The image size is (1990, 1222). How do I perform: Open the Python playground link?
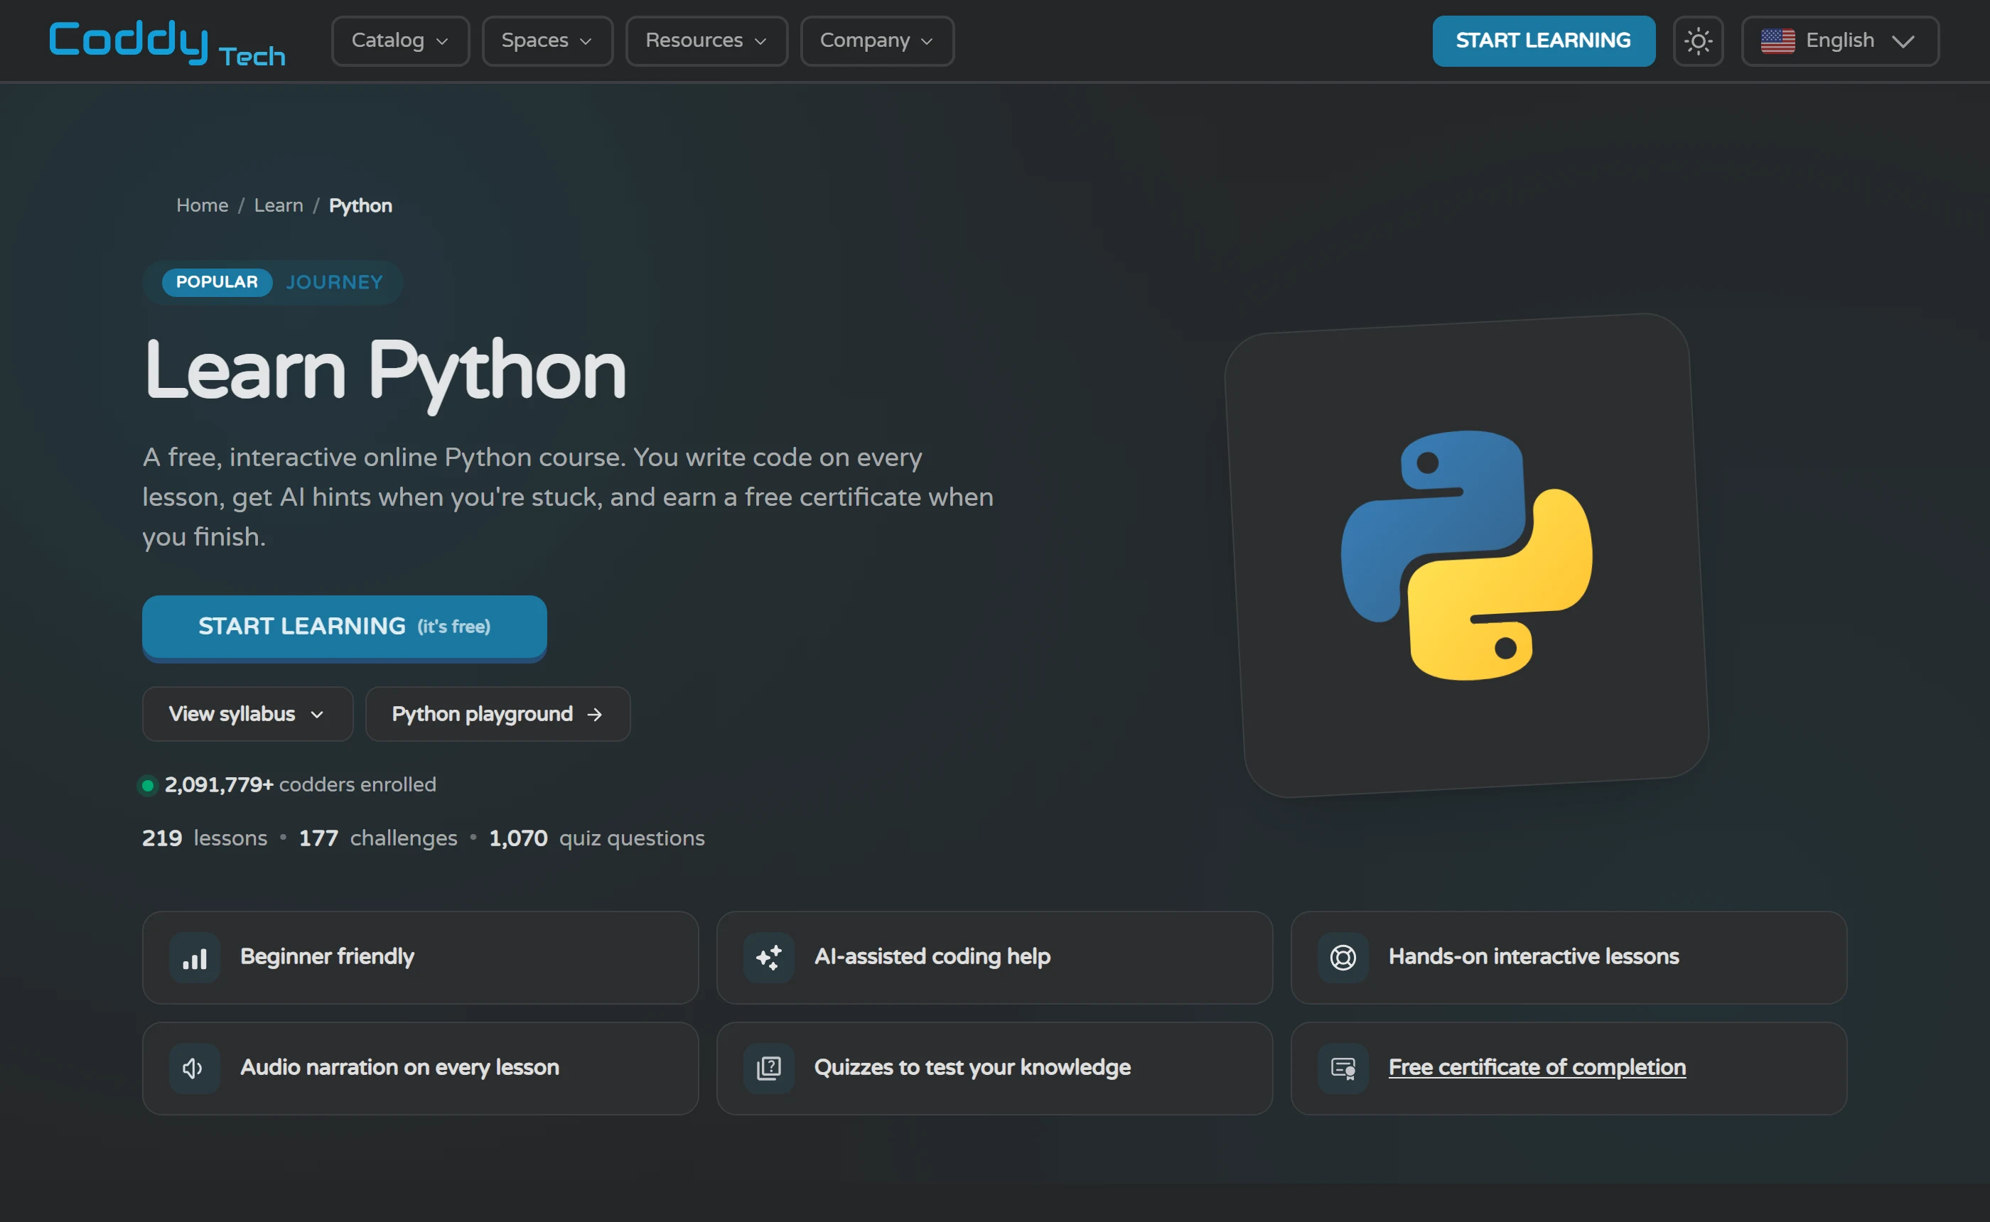click(497, 715)
